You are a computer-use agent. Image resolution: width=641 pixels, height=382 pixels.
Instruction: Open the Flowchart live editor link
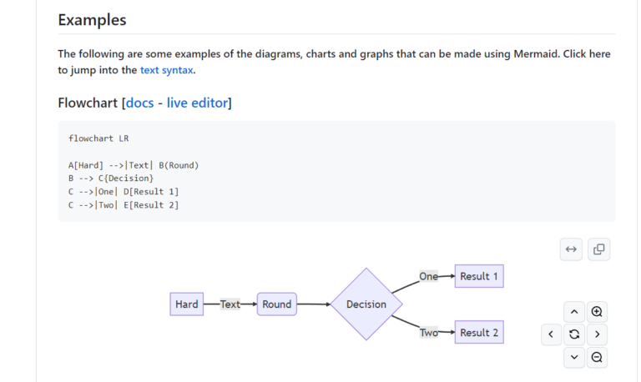tap(197, 103)
